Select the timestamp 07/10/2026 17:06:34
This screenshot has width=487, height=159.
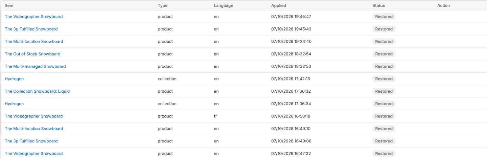(x=291, y=104)
